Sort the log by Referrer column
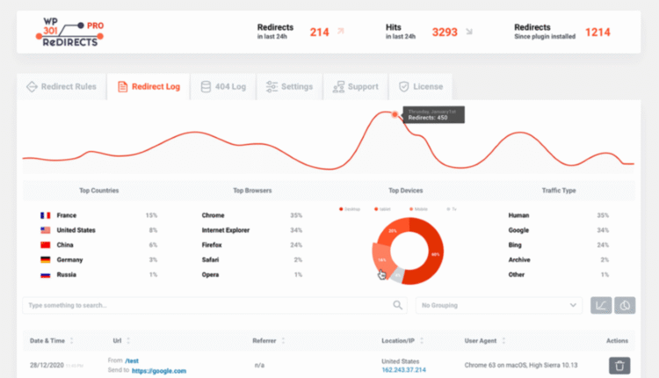The image size is (659, 378). pyautogui.click(x=269, y=340)
